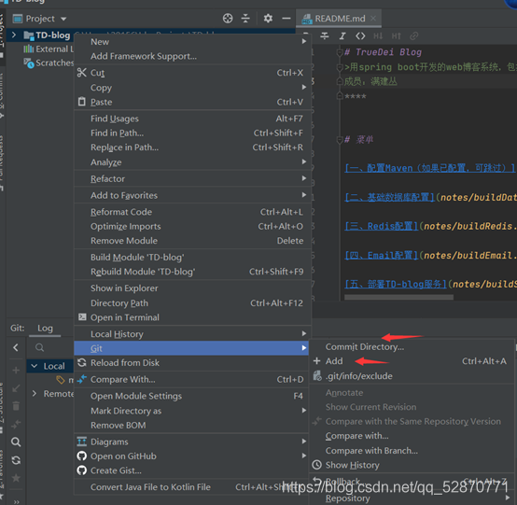
Task: Click the .git/info/exclude file icon
Action: (x=317, y=375)
